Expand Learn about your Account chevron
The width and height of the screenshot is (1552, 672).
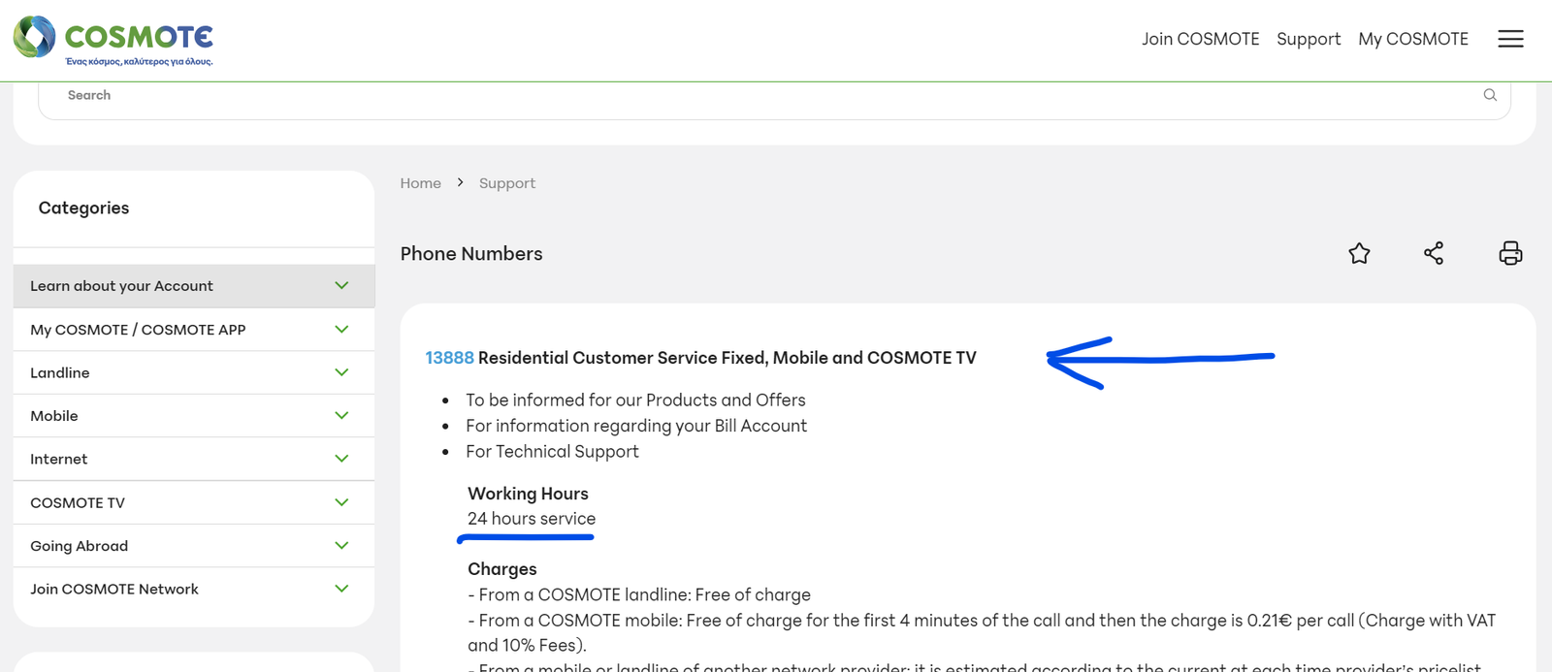[341, 285]
